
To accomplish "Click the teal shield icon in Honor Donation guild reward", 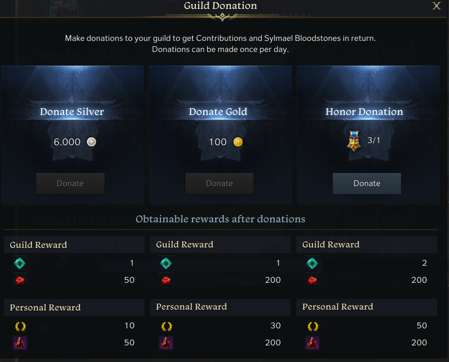I will tap(312, 263).
